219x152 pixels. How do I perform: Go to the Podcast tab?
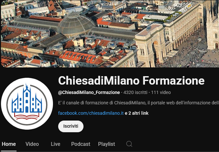coord(81,144)
